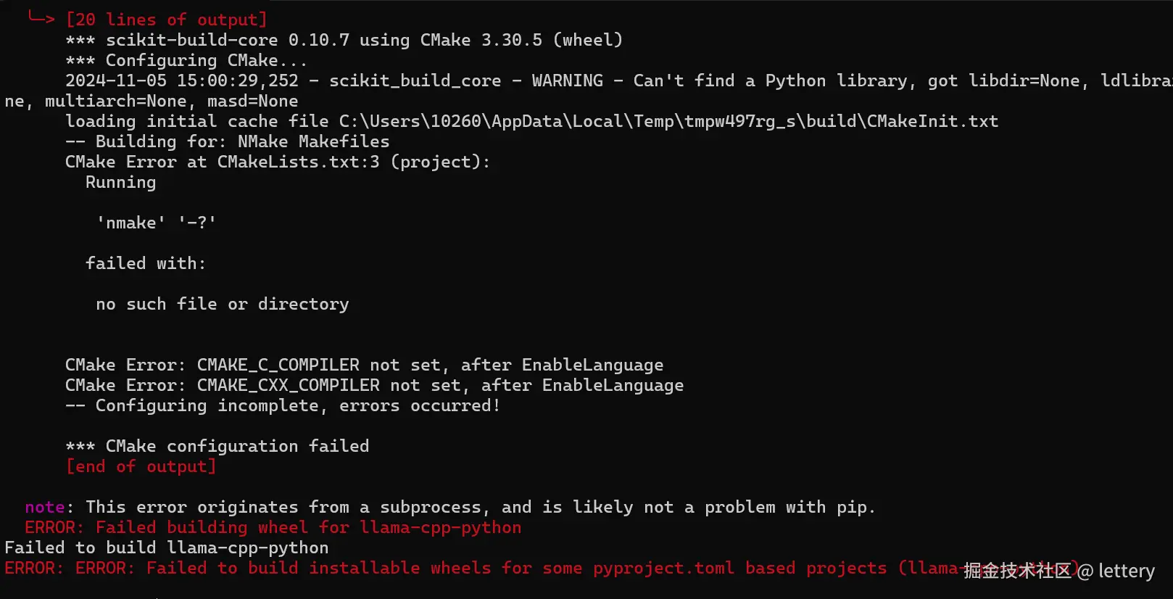Click the 2024-11-05 warning timestamp
1173x599 pixels.
(181, 80)
